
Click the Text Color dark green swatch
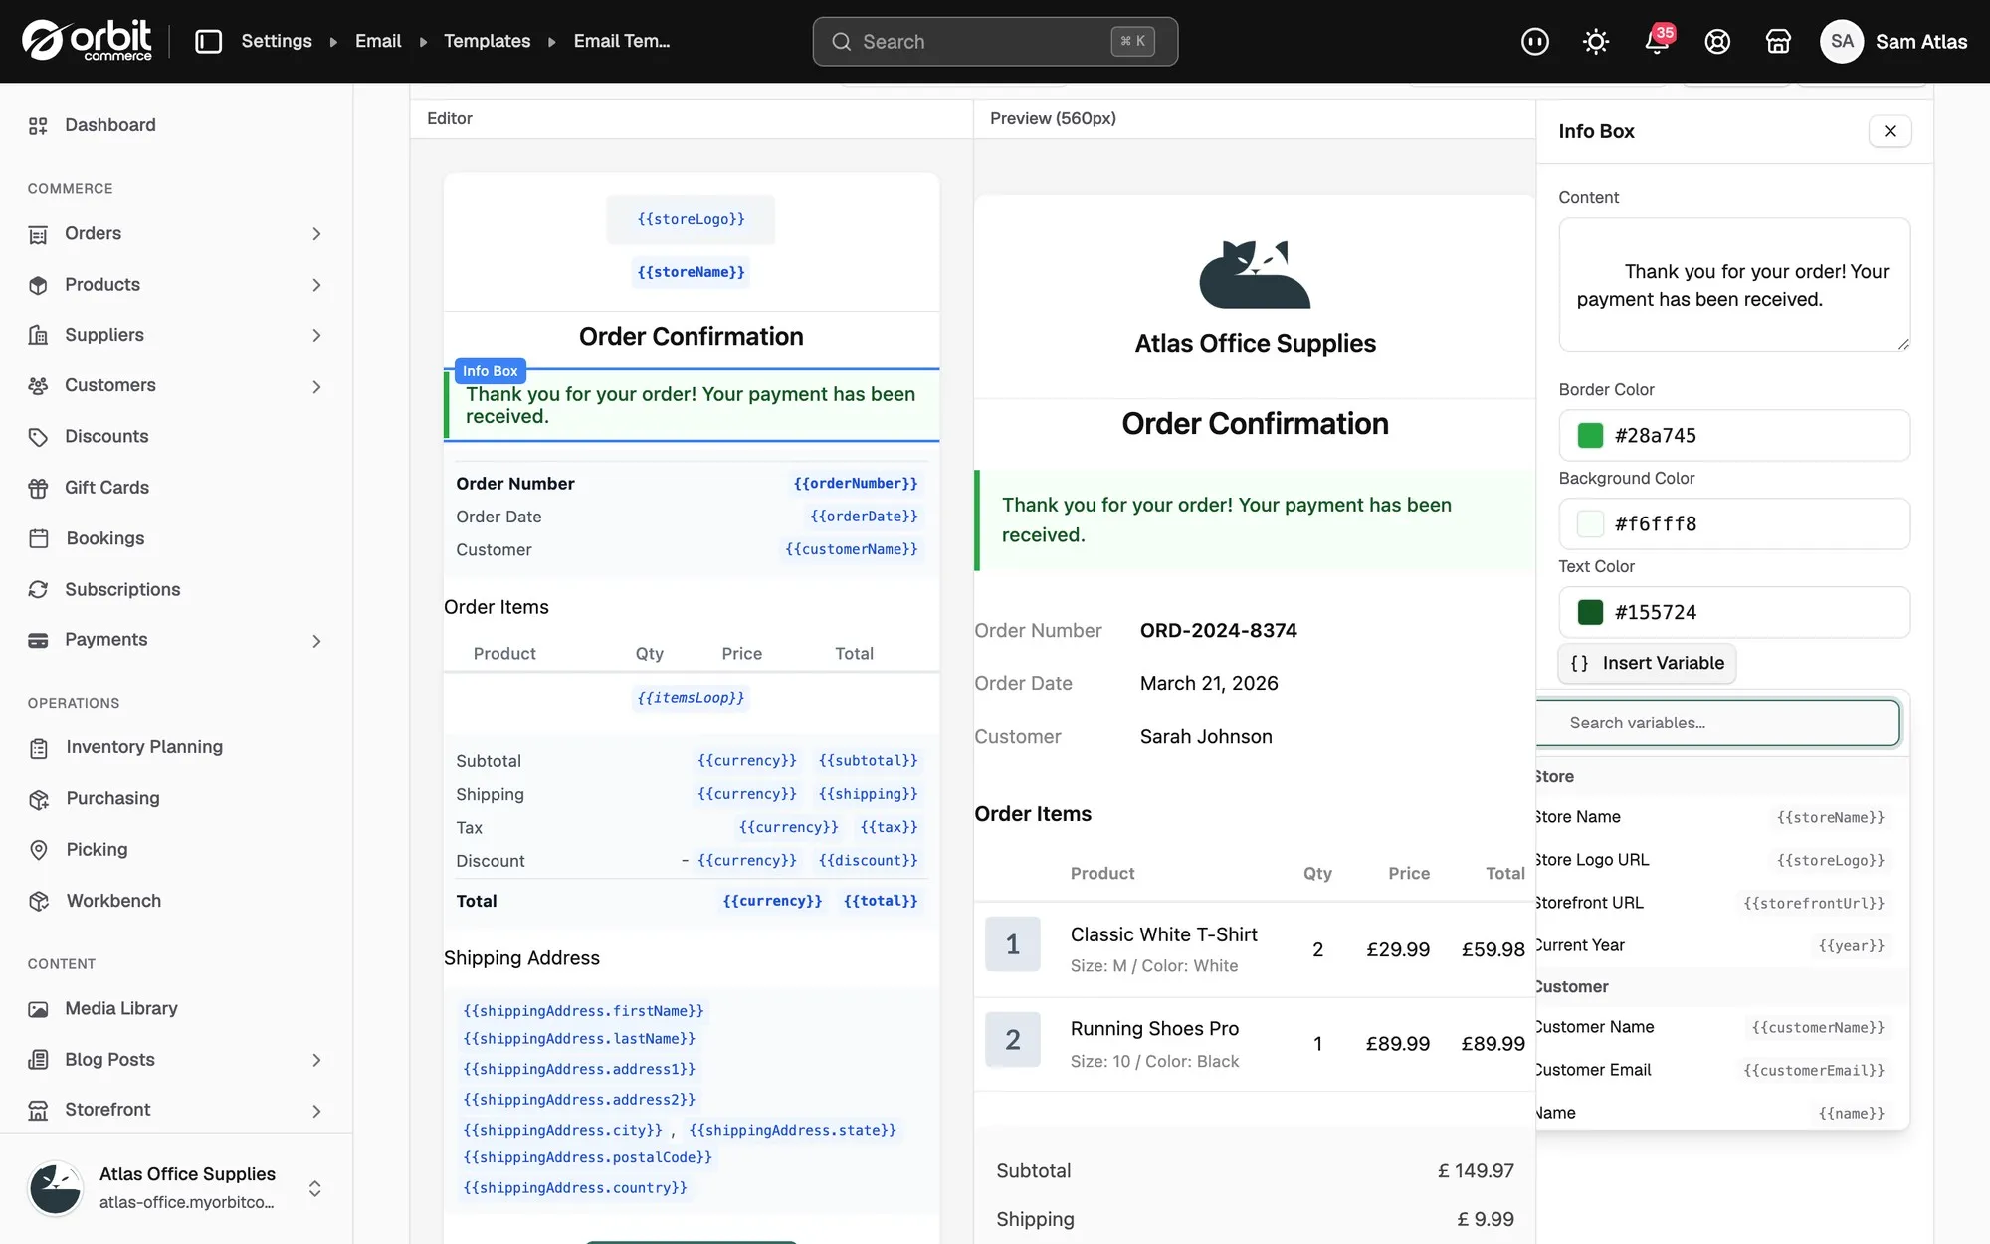[x=1590, y=612]
